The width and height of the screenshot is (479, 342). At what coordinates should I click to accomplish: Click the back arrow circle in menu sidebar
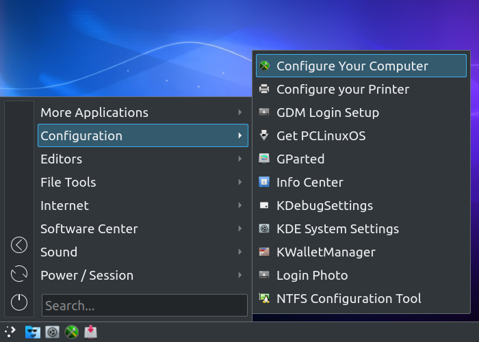19,245
